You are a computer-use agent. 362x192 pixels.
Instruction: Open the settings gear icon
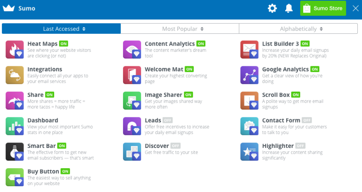pos(272,8)
